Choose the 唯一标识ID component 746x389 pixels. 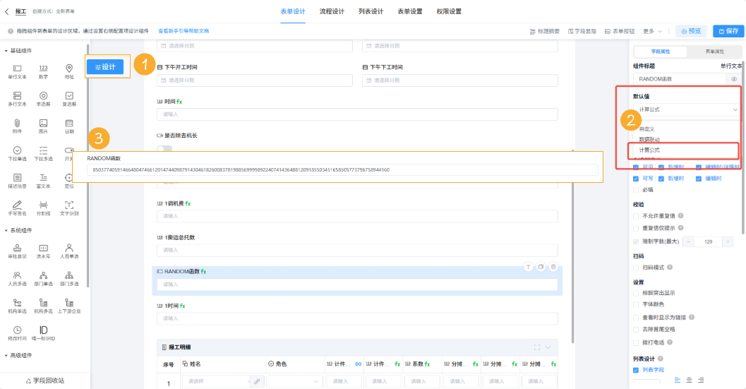43,333
